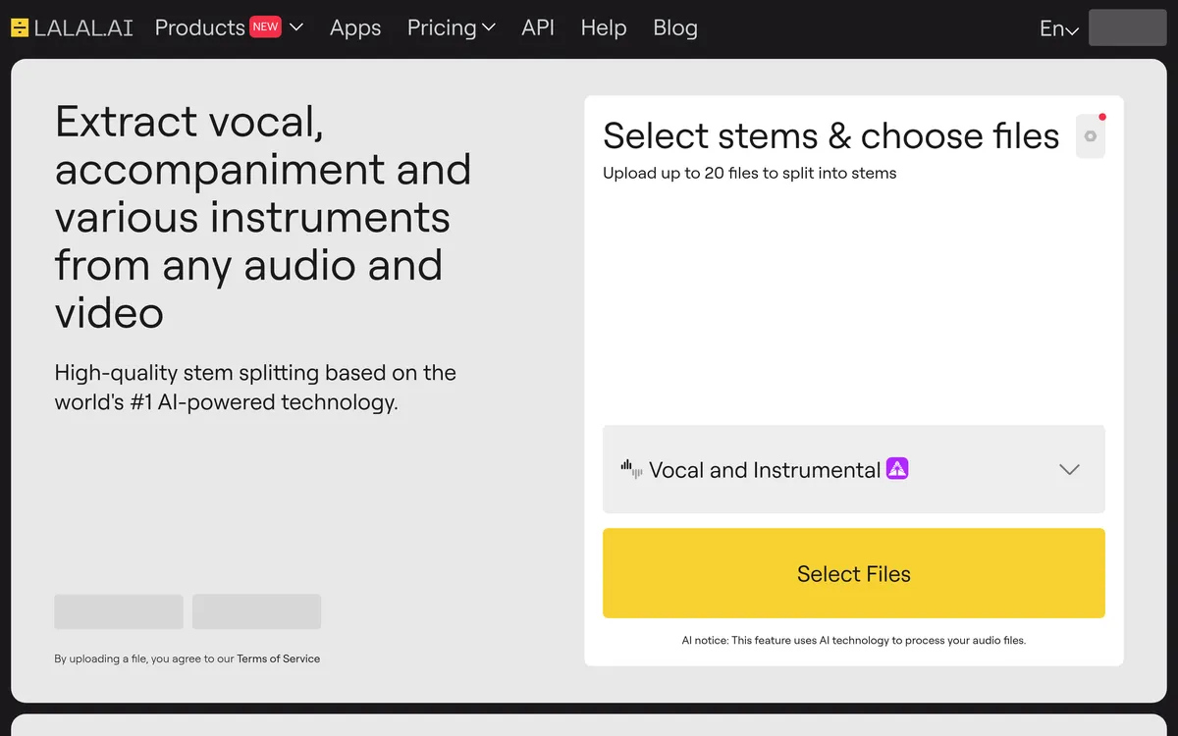Expand the stem type chevron arrow

[1069, 469]
